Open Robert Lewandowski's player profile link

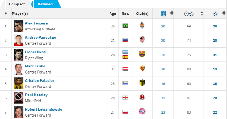(44, 109)
